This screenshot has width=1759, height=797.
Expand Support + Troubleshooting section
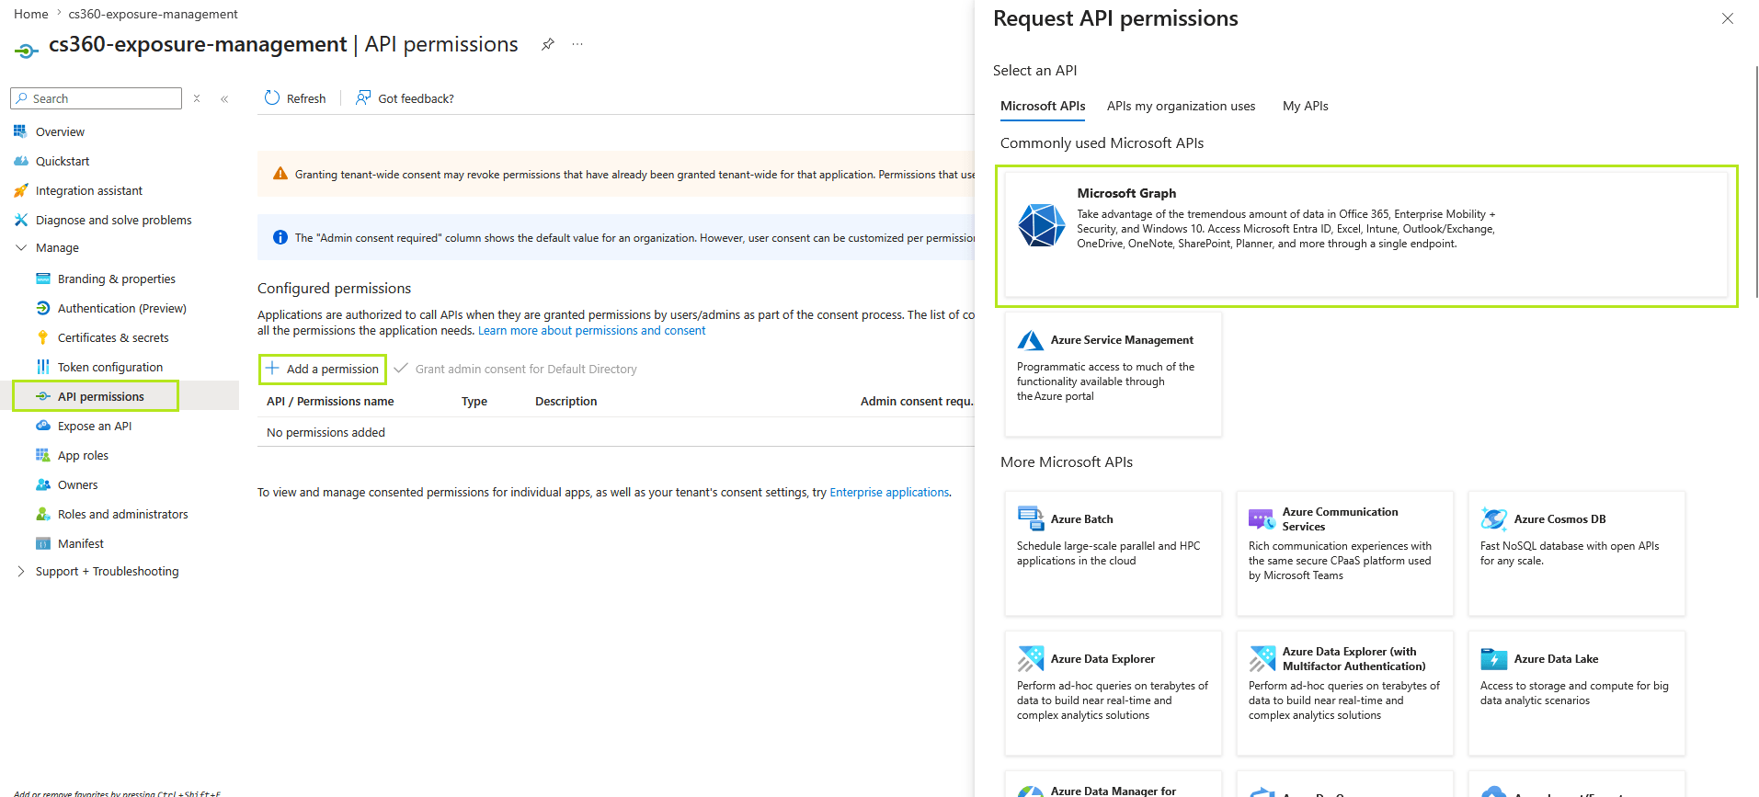point(21,571)
